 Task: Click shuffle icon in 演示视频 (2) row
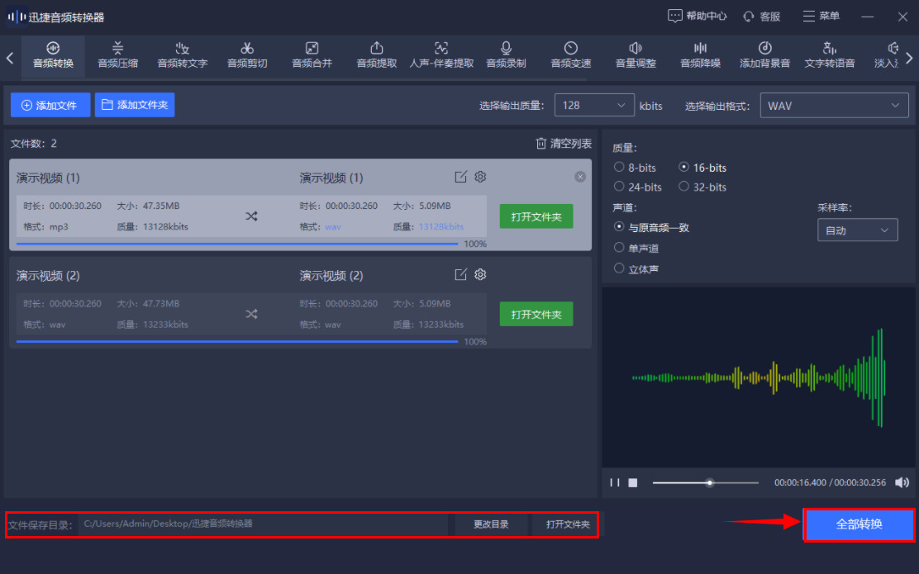point(251,314)
